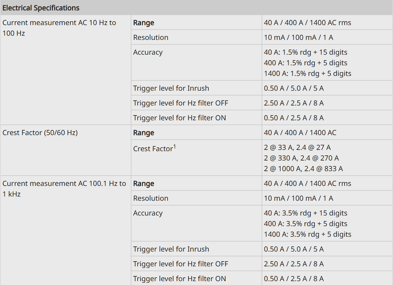393x285 pixels.
Task: Select the Crest Factor section Range label
Action: [x=144, y=132]
